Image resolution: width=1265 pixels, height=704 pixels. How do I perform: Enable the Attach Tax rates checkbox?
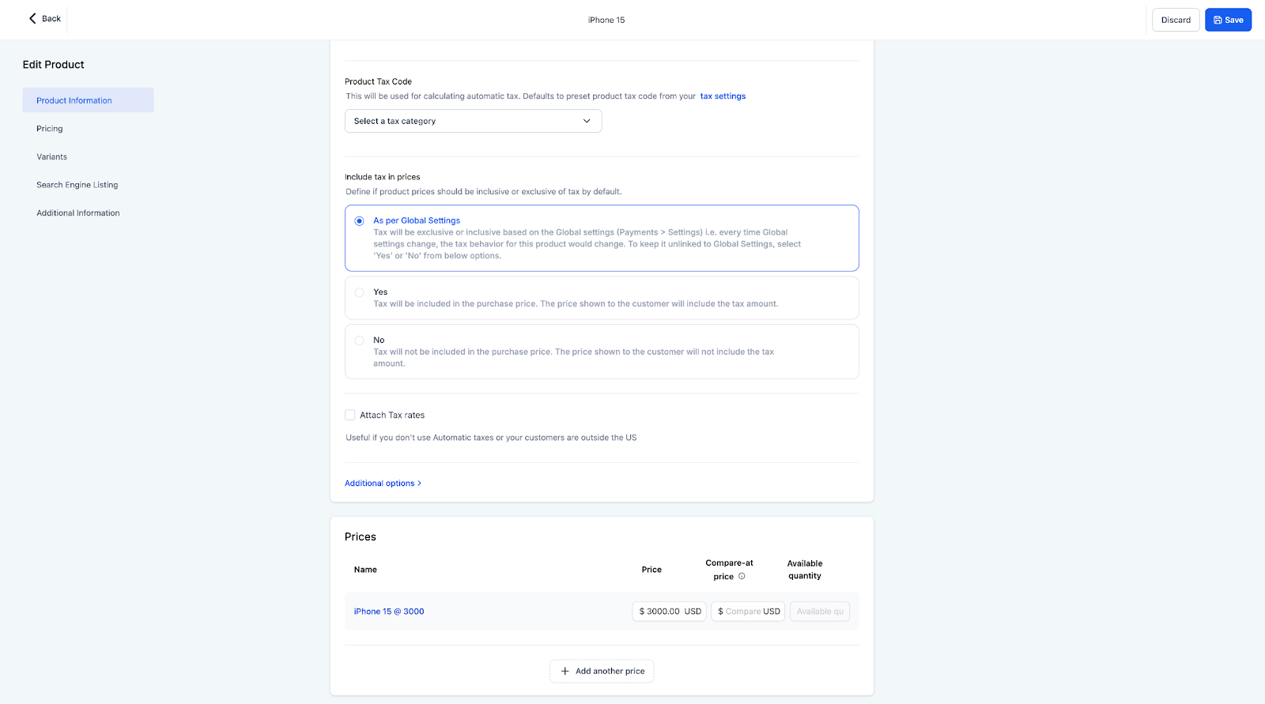coord(349,415)
